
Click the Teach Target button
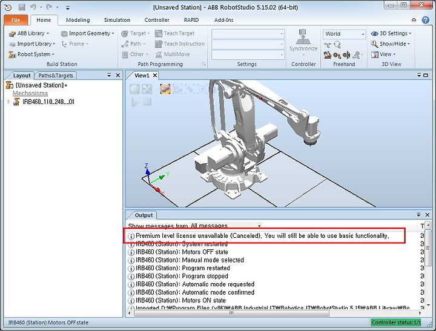(x=174, y=33)
